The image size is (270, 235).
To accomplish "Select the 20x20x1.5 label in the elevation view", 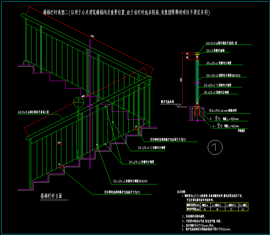I will pos(151,147).
